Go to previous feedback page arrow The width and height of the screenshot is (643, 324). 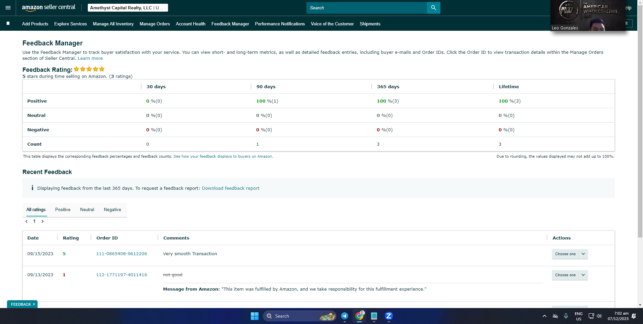pyautogui.click(x=26, y=221)
